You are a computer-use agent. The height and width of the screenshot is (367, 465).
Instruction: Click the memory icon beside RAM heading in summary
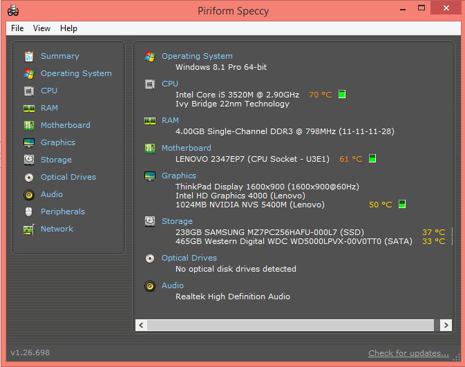click(150, 121)
